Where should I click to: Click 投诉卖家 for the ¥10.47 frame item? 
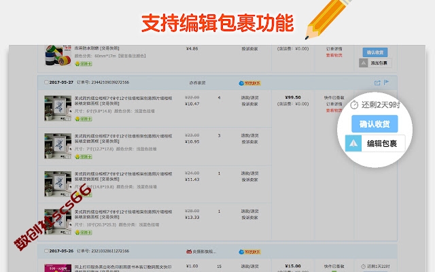click(x=249, y=104)
